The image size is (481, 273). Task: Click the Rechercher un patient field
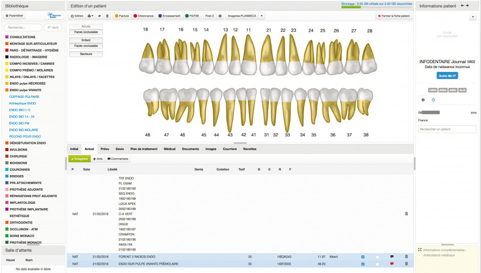(447, 129)
